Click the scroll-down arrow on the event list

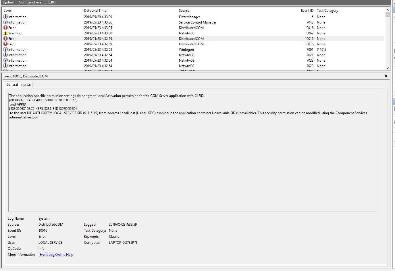coord(388,68)
